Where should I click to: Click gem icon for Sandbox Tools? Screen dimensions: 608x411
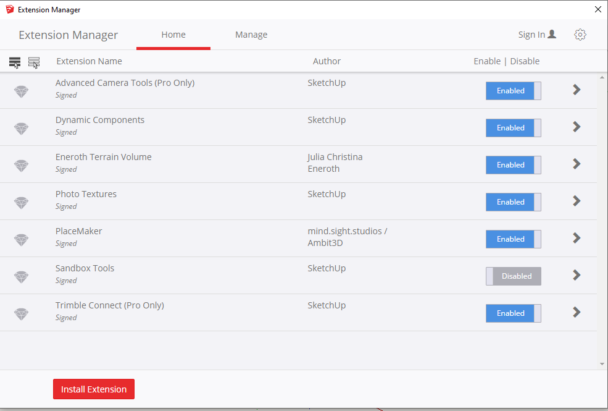pyautogui.click(x=22, y=277)
